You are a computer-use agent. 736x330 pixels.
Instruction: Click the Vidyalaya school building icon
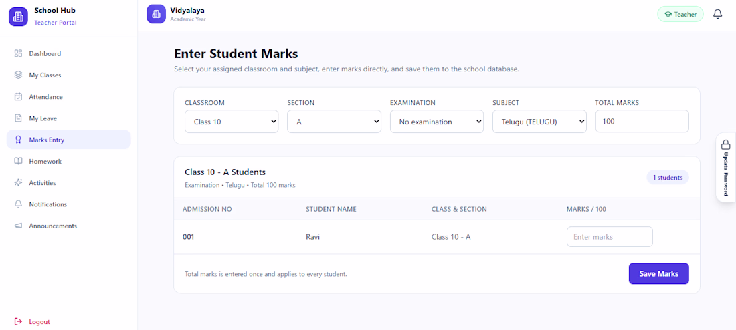pos(156,14)
